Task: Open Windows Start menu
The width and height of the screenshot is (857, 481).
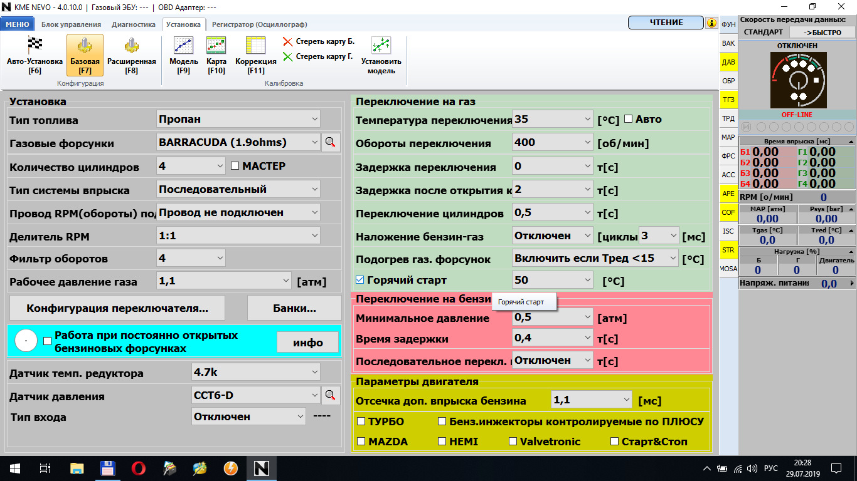Action: pyautogui.click(x=15, y=468)
